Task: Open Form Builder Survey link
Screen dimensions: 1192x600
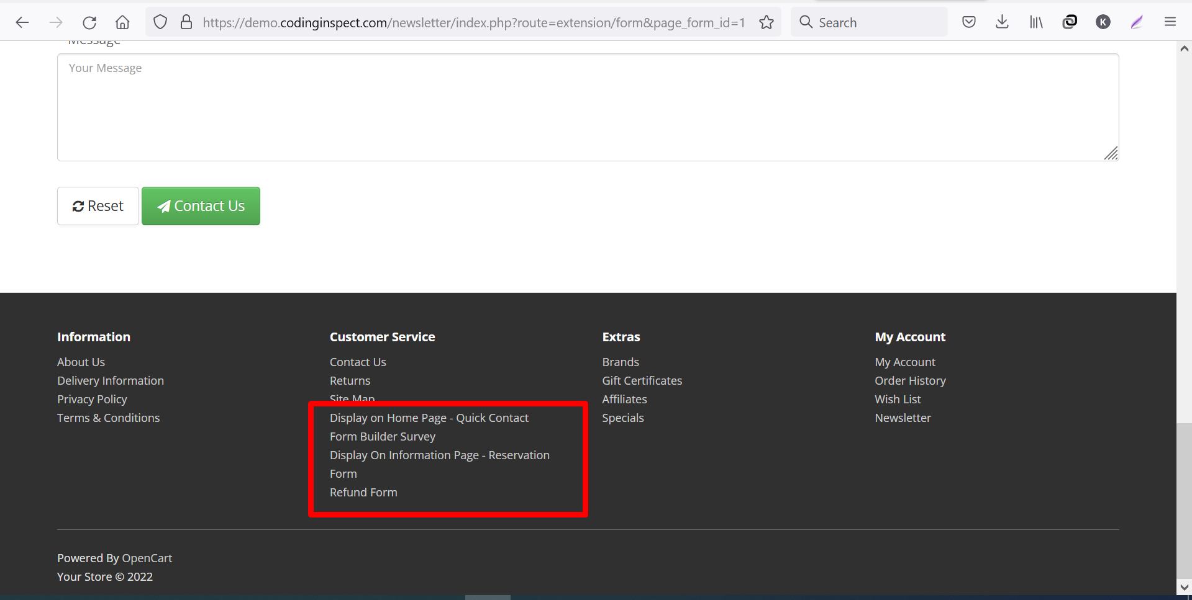Action: pos(382,436)
